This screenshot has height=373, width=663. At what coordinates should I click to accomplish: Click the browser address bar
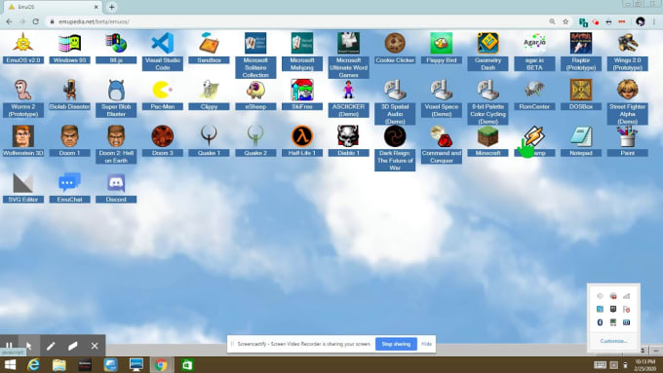296,21
